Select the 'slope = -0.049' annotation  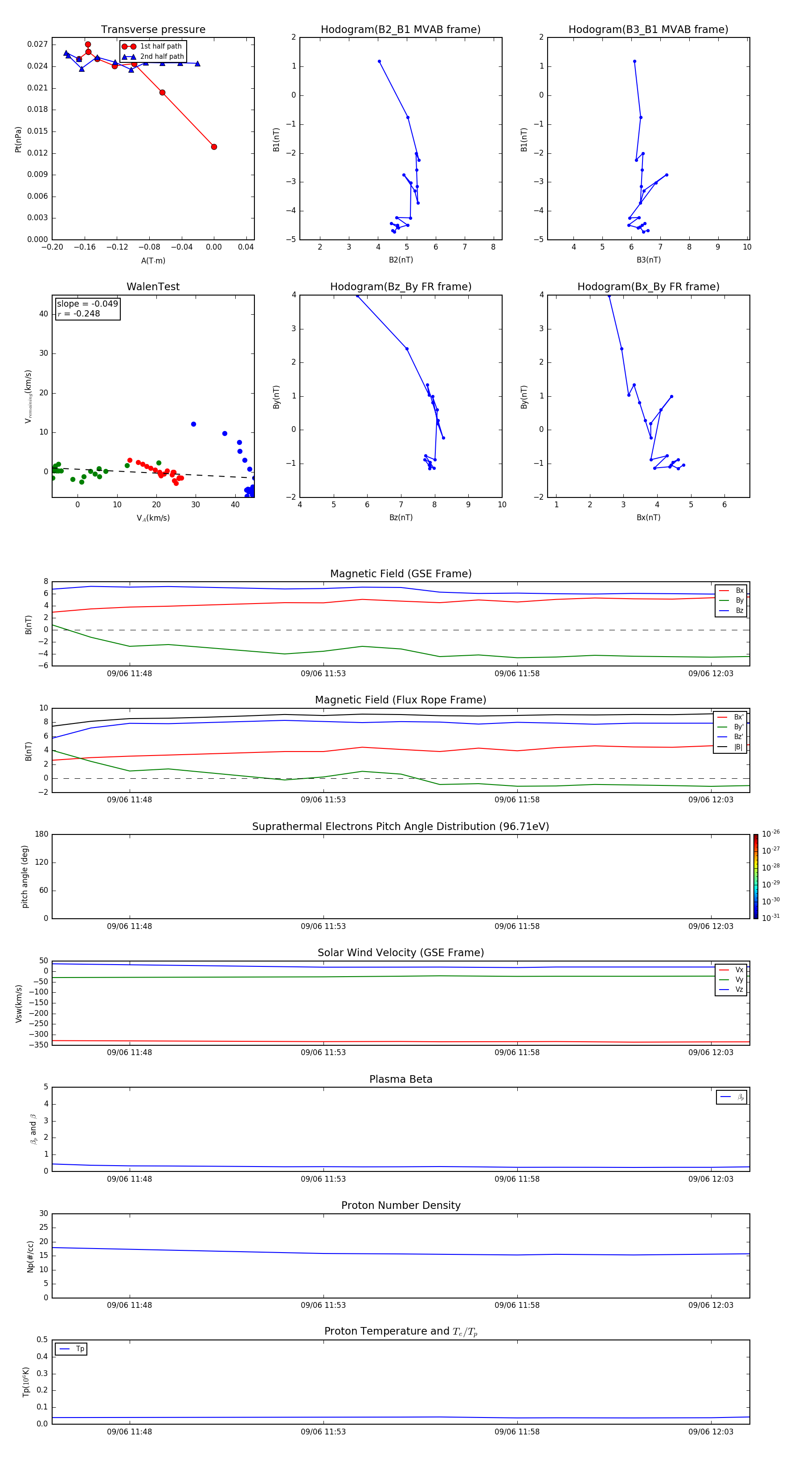coord(87,304)
